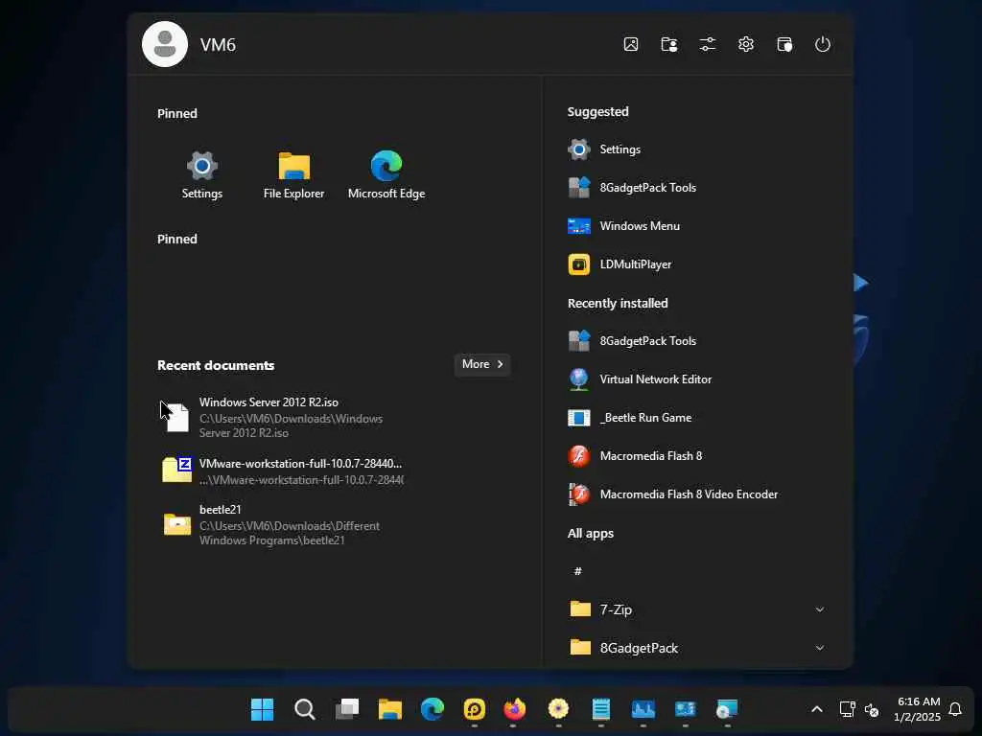Open Task View from taskbar

point(347,709)
